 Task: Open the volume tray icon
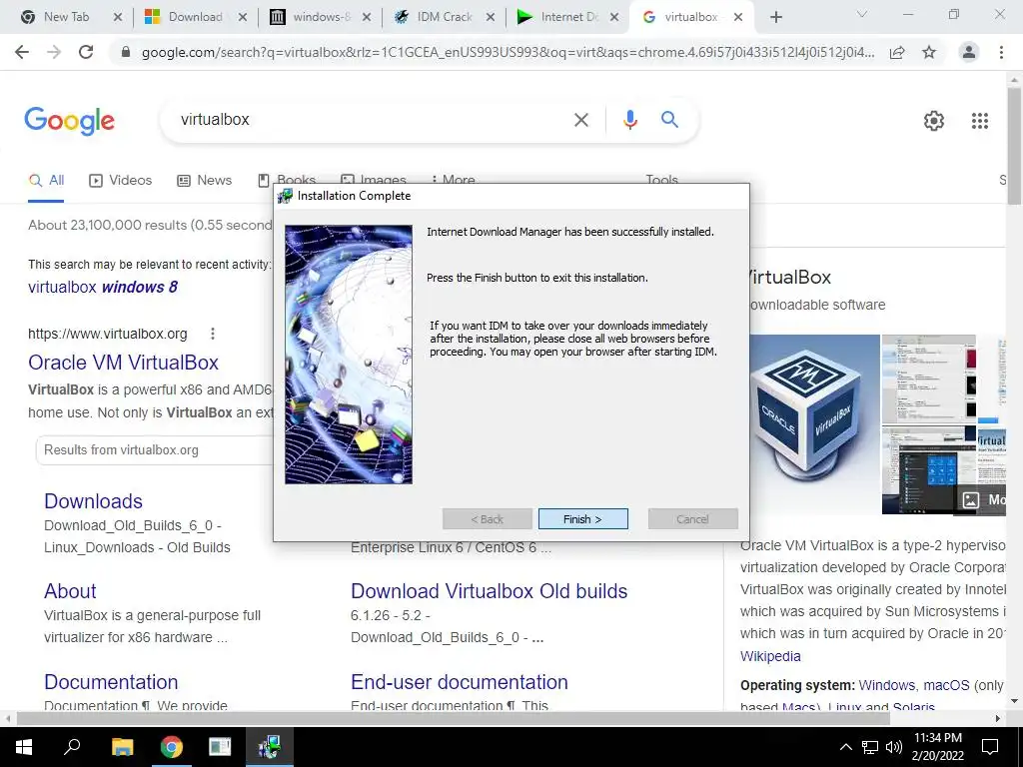coord(894,747)
